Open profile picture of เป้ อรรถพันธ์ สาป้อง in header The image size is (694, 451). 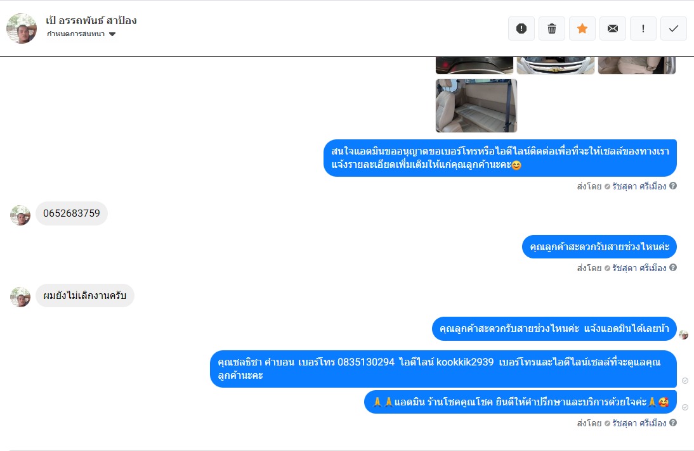point(21,29)
